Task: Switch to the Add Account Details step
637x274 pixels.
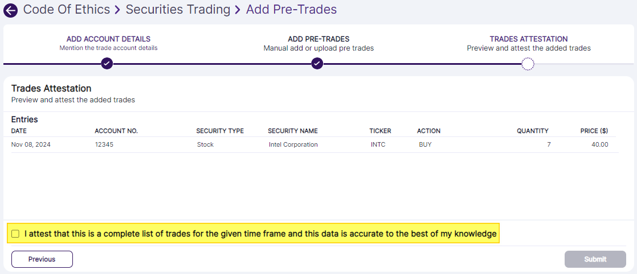Action: click(x=108, y=39)
